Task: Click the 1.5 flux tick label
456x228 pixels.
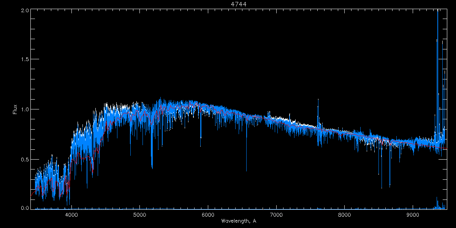Action: (x=24, y=60)
